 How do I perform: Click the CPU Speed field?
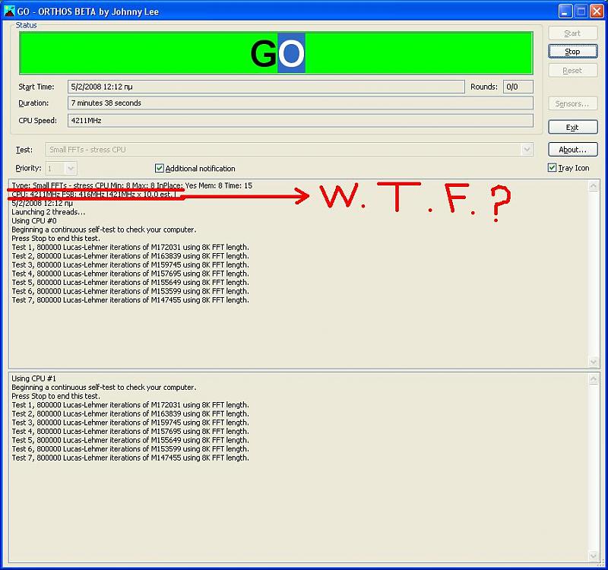click(x=300, y=121)
